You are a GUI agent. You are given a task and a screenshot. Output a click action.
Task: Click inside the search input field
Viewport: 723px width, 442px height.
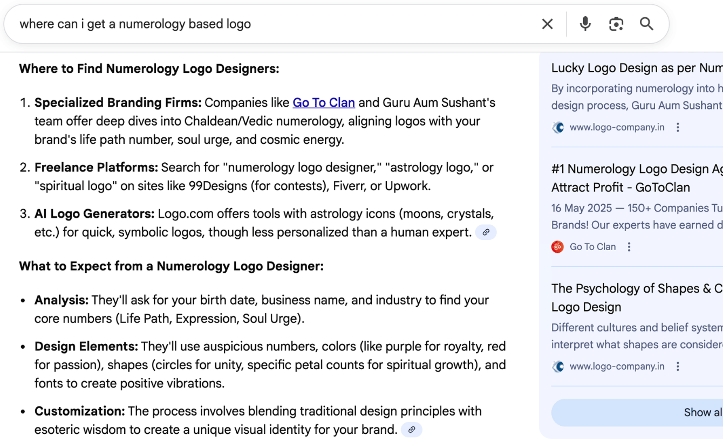point(216,24)
